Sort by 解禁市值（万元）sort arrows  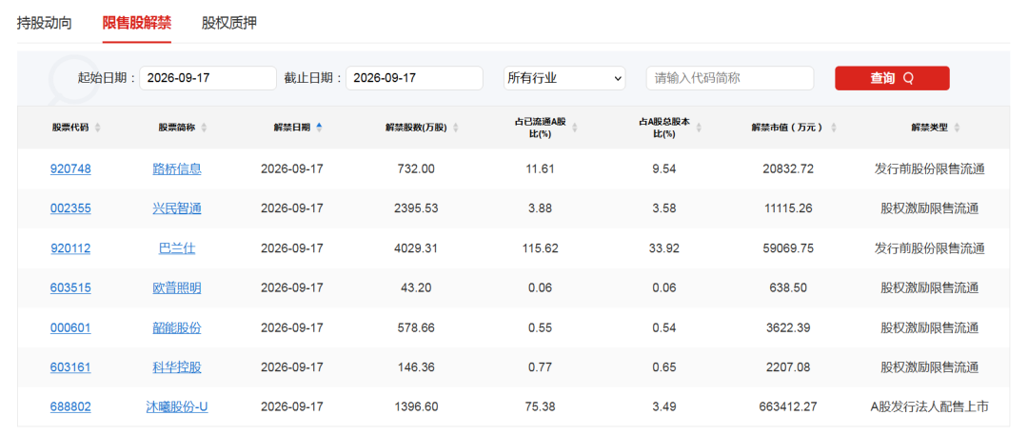(833, 128)
